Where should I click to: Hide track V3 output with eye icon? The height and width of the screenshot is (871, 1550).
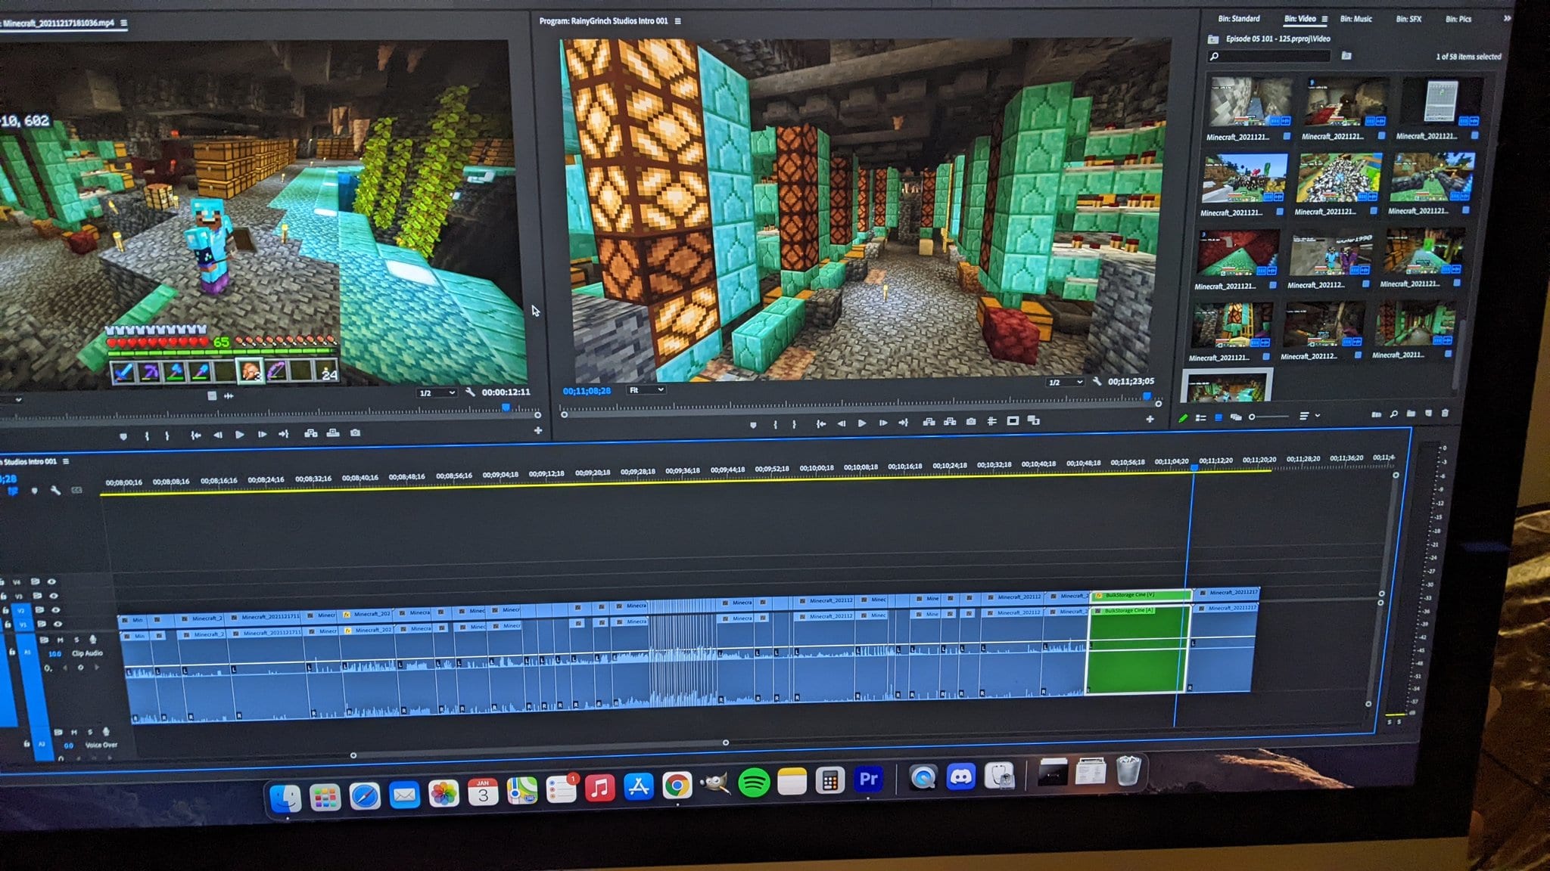(x=53, y=596)
